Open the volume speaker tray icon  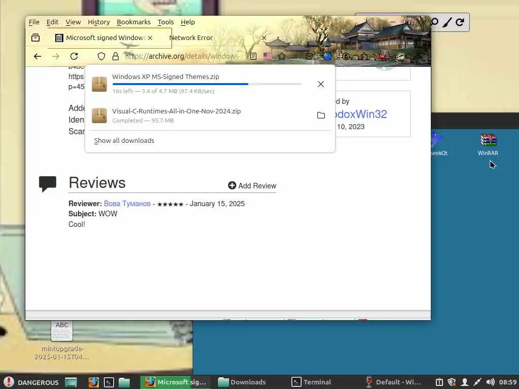click(491, 382)
